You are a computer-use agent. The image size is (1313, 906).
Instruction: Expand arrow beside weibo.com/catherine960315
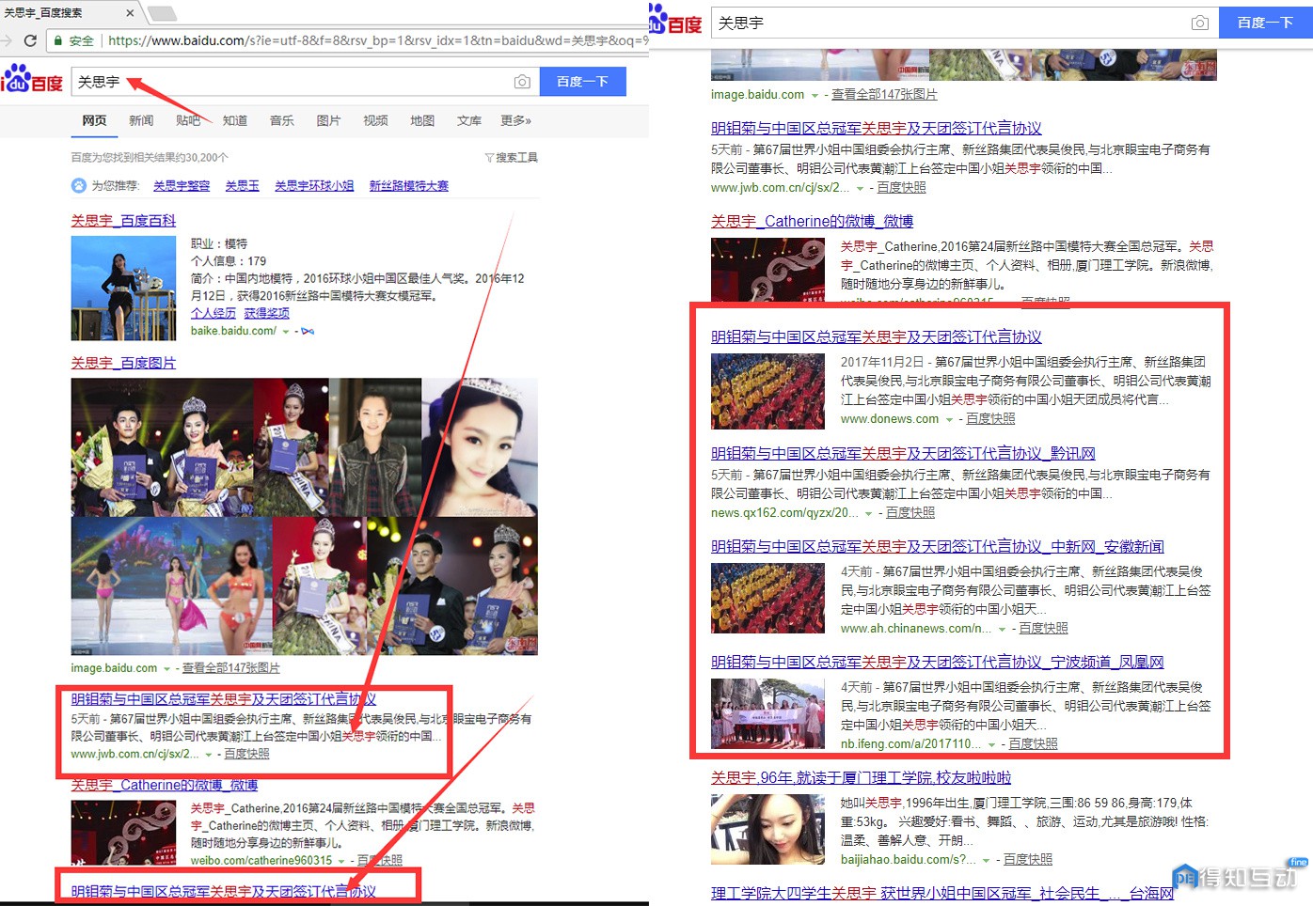pyautogui.click(x=342, y=861)
